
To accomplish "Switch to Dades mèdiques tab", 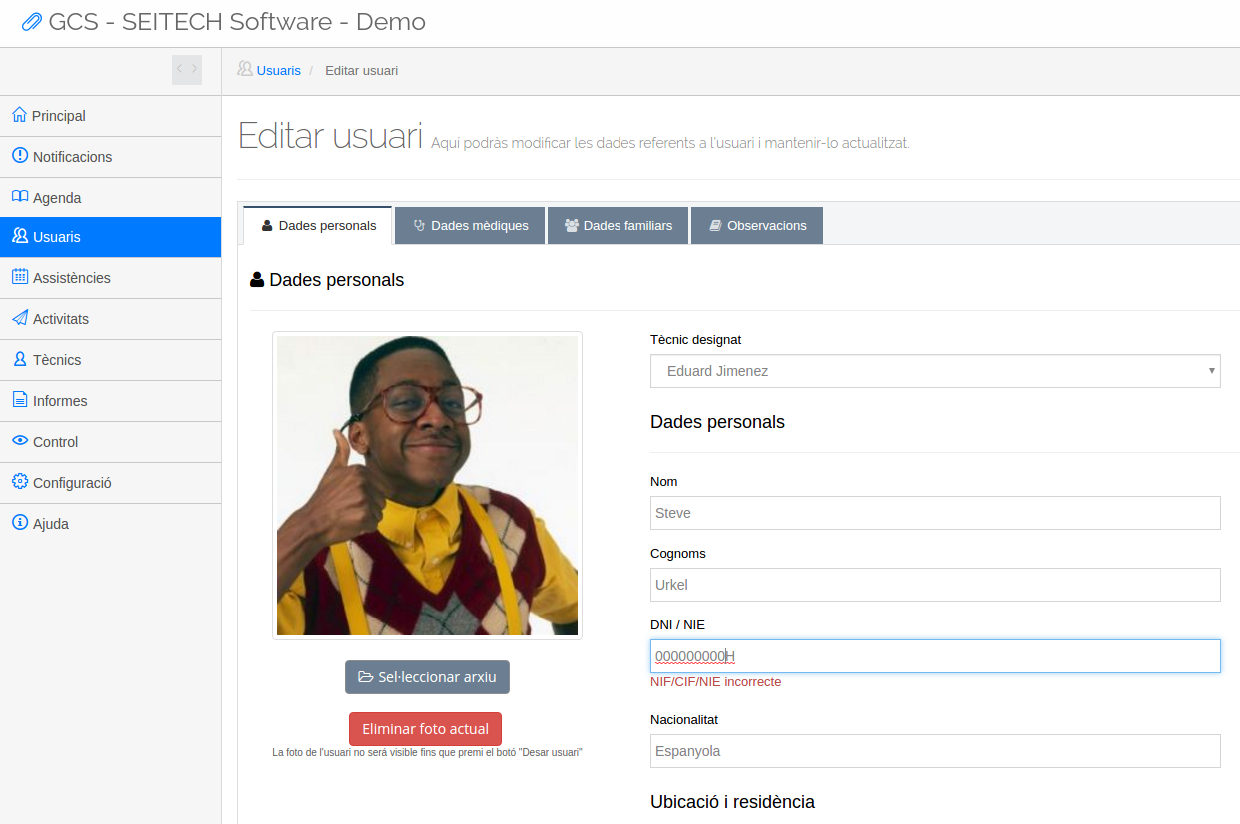I will 470,226.
